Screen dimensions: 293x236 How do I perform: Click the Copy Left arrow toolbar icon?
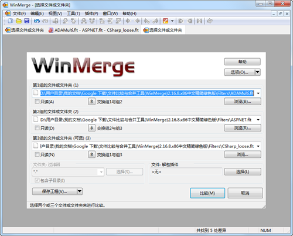[x=137, y=21]
